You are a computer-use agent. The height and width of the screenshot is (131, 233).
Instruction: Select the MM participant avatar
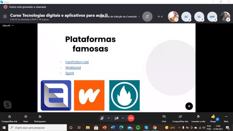pos(212,17)
